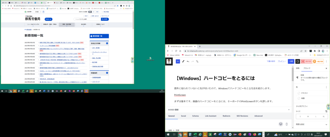Switch to the ブロック sidebar tab
The height and width of the screenshot is (137, 330).
tap(307, 68)
